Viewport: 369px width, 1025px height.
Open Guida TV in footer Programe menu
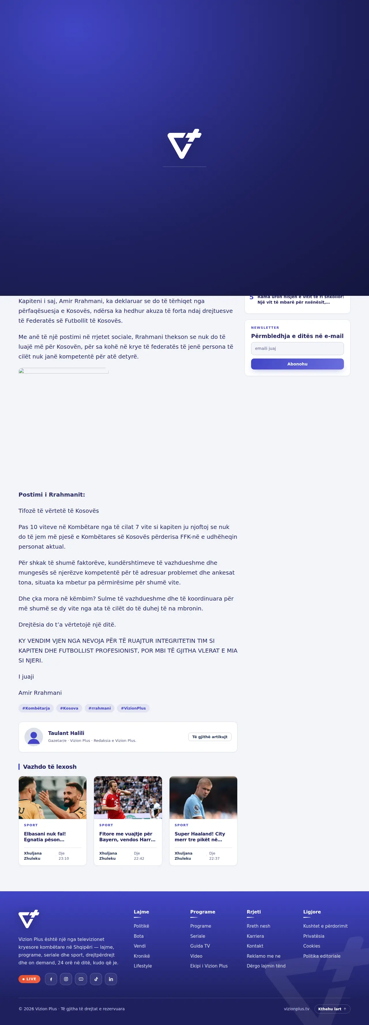pos(200,946)
